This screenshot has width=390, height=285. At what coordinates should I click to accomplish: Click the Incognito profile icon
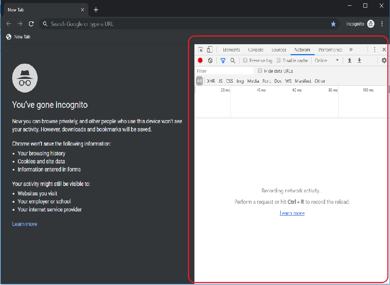point(371,24)
